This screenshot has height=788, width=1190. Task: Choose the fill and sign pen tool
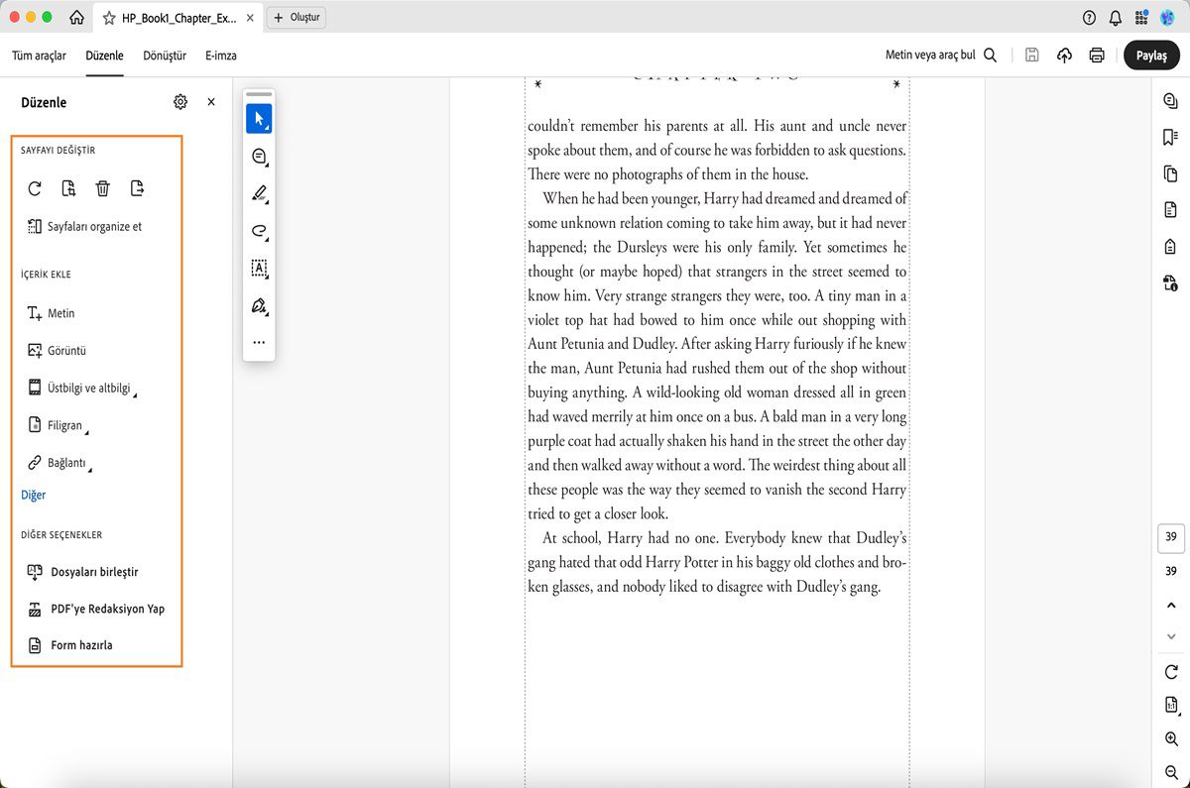[259, 305]
